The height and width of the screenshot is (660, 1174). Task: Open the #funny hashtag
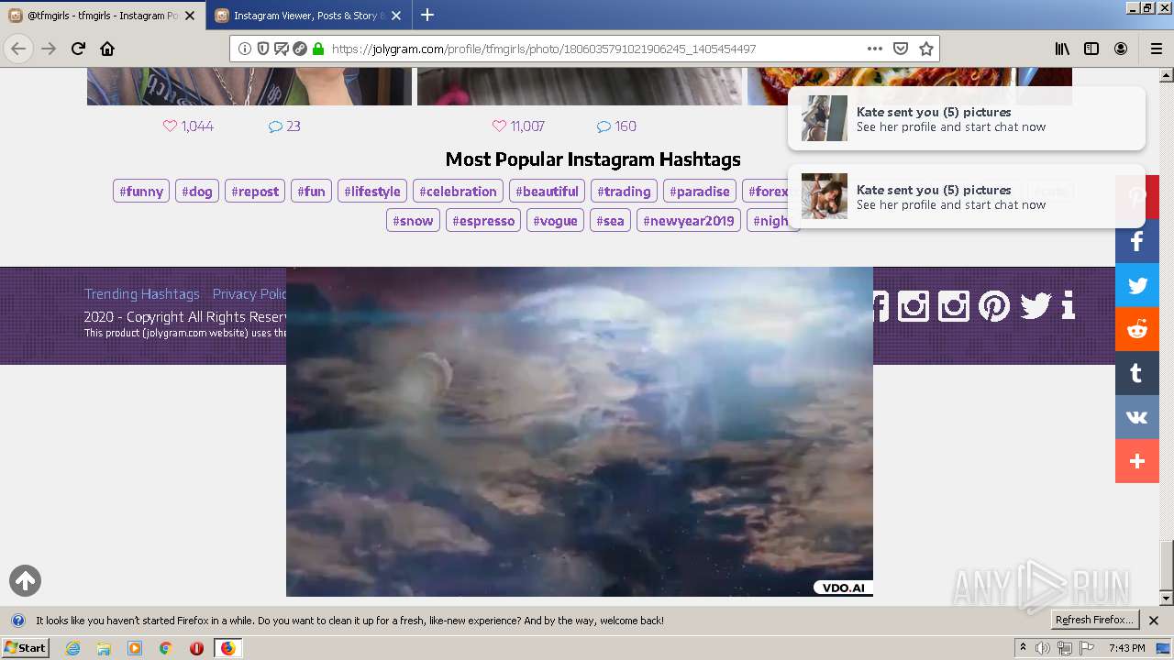[x=141, y=192]
